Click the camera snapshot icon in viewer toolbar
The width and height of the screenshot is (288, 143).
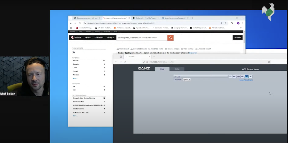tap(234, 76)
